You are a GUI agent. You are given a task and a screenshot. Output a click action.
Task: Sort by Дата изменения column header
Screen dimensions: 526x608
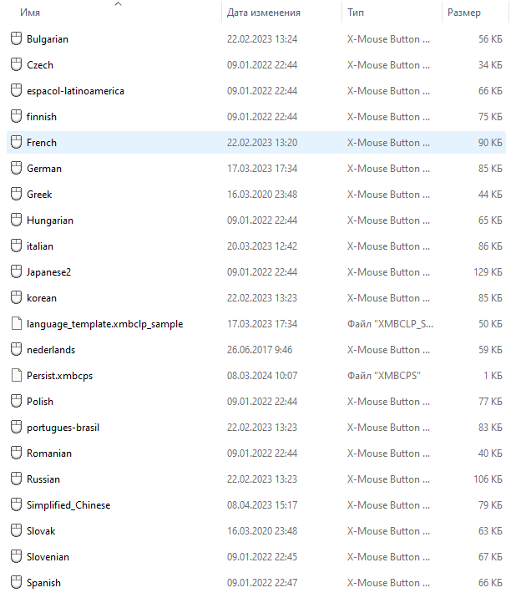tap(264, 13)
